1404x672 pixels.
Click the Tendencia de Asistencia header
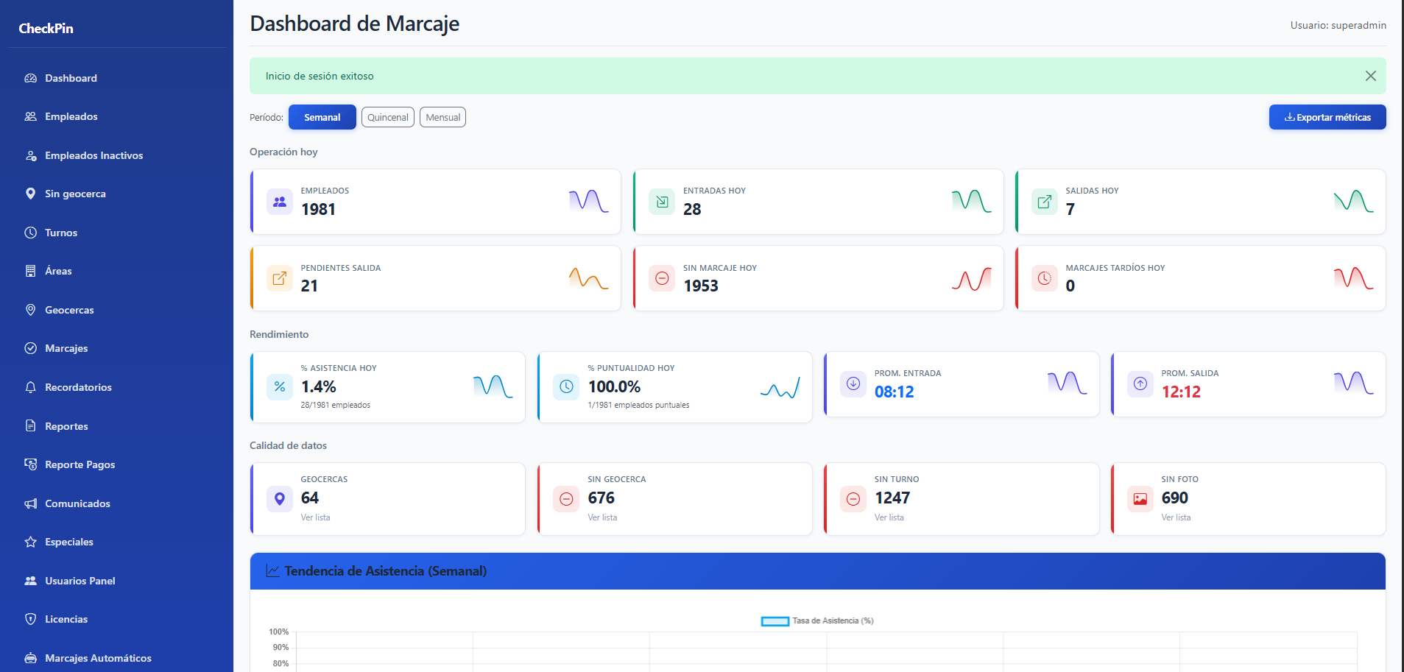point(818,571)
